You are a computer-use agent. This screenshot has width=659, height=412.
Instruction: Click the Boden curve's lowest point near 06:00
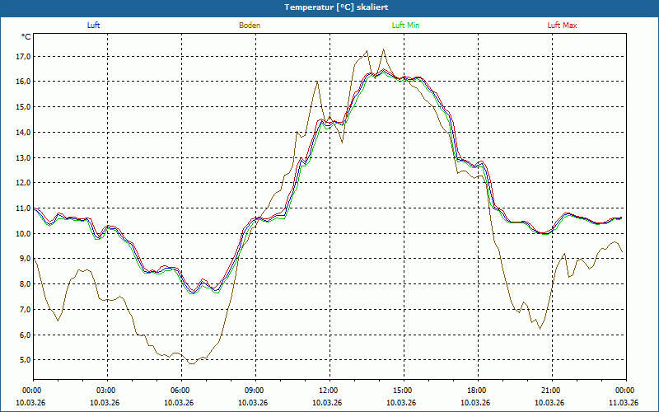point(192,363)
